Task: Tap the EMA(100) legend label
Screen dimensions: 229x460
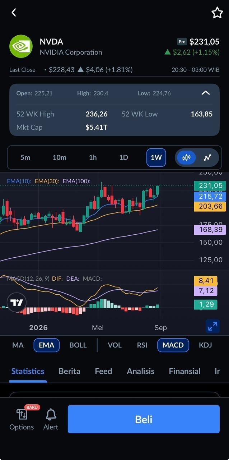Action: tap(76, 181)
